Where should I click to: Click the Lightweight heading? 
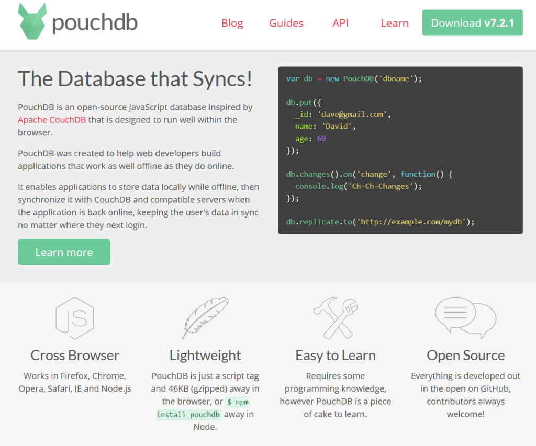point(205,355)
